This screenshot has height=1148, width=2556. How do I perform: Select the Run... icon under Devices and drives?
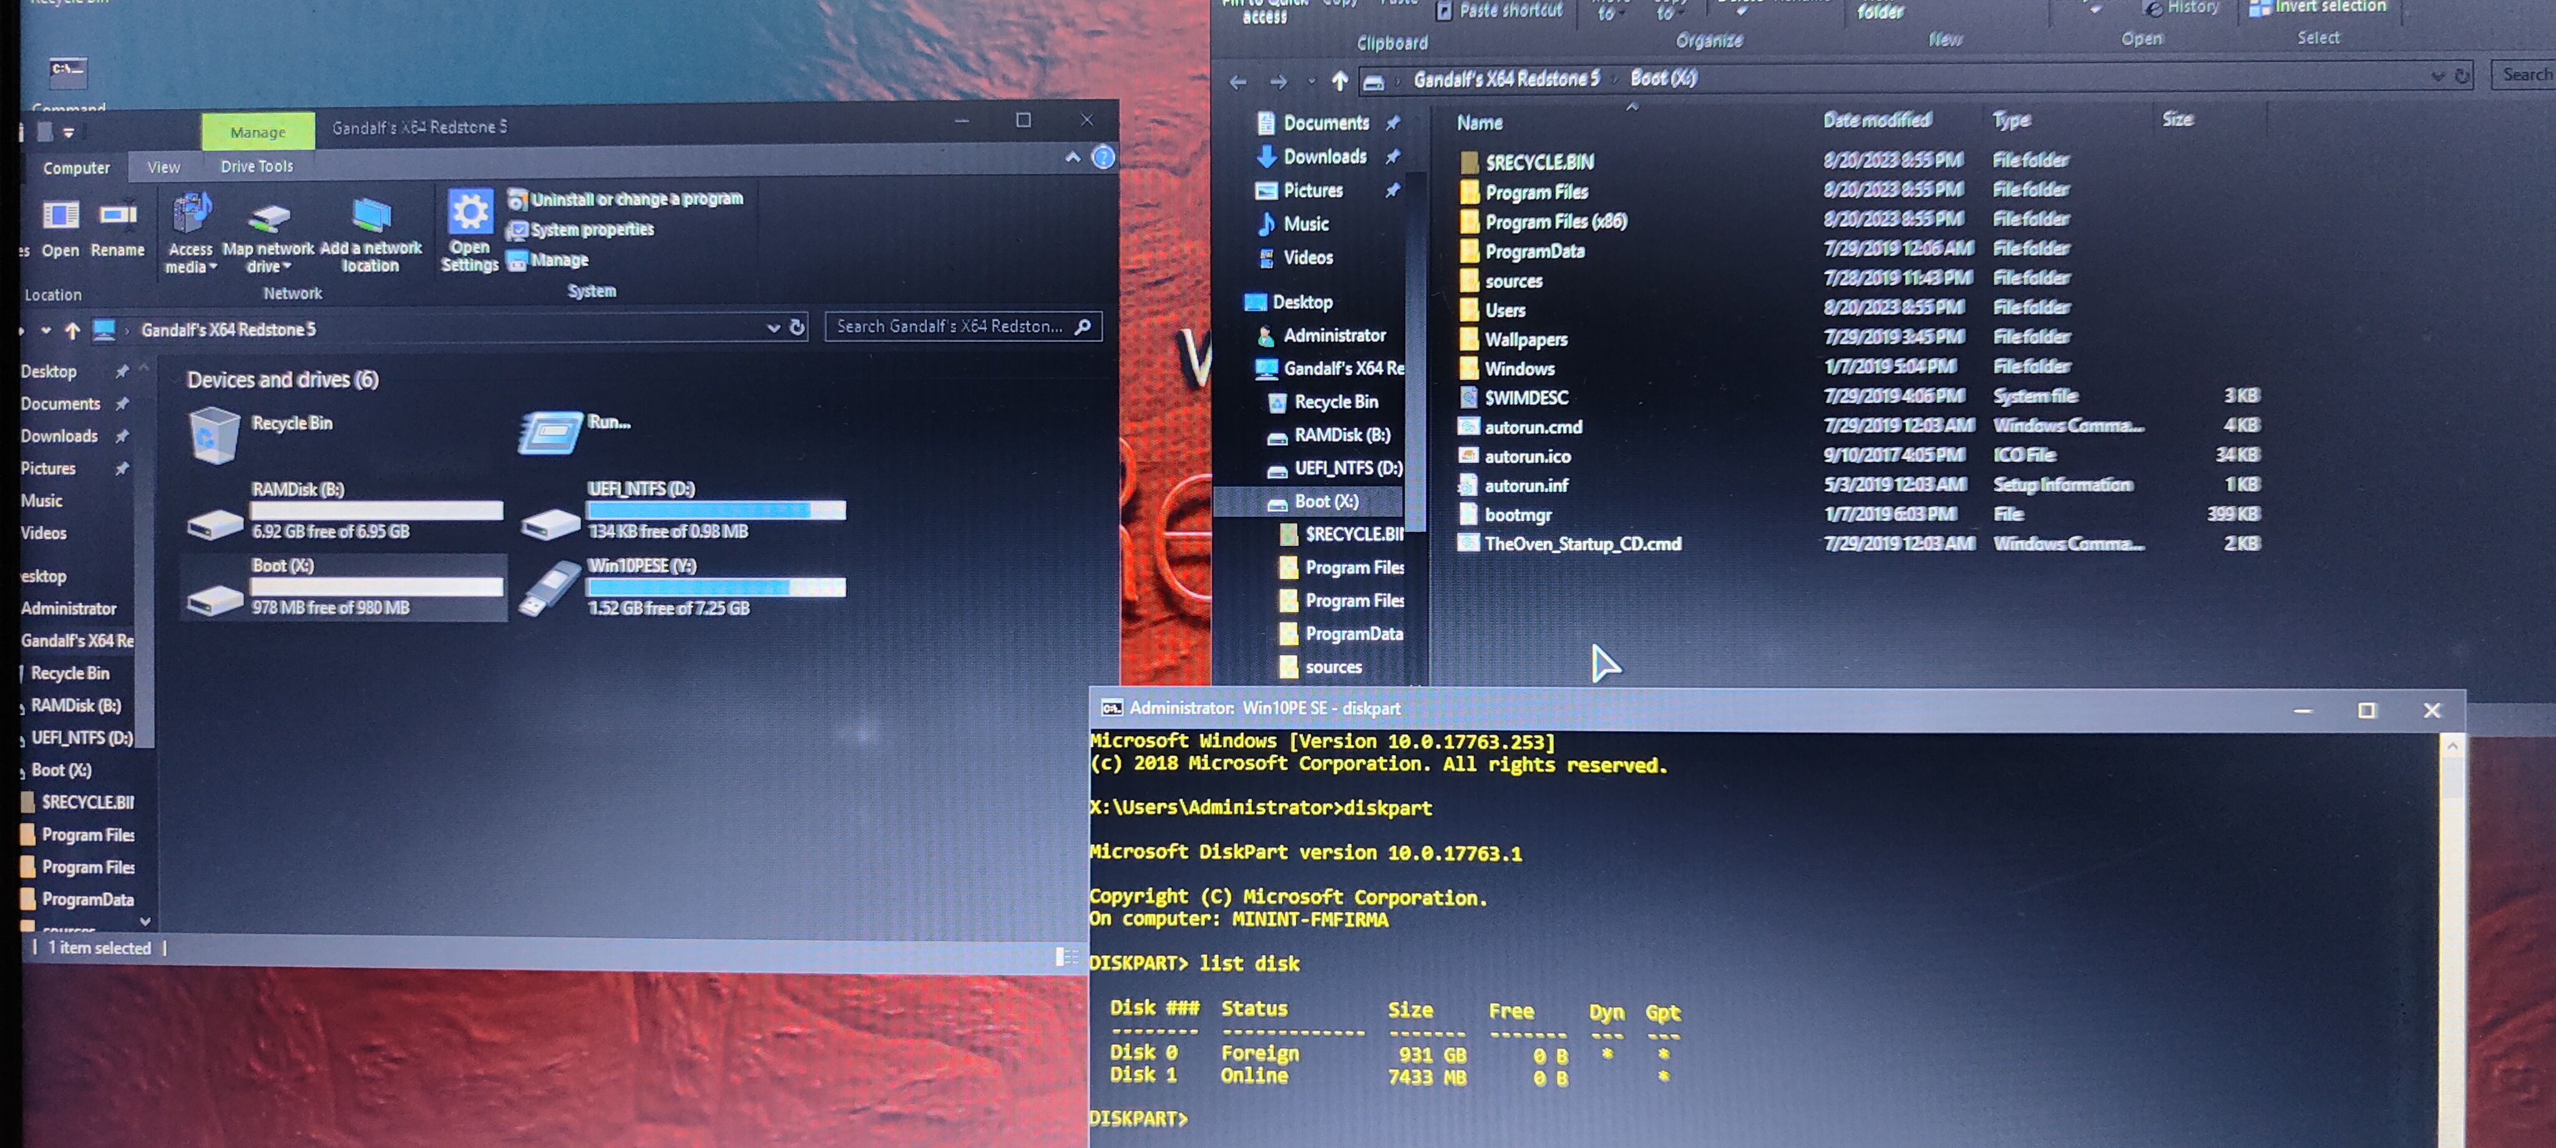click(550, 432)
